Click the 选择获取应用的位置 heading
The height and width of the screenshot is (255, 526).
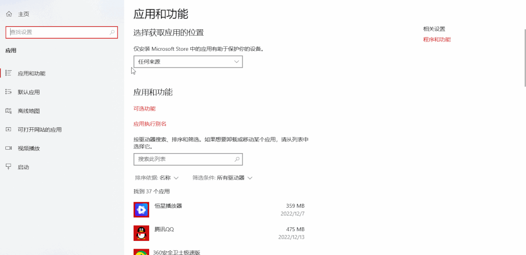(x=169, y=33)
